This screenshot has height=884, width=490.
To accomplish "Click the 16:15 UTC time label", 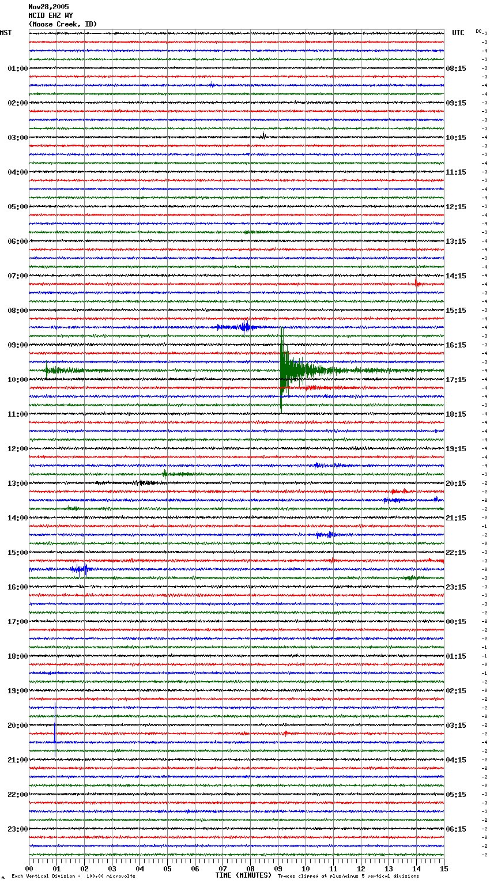I will [456, 345].
